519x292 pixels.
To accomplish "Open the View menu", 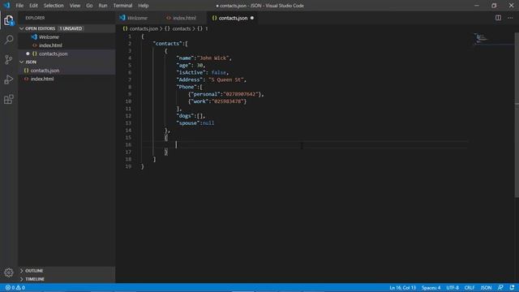I will (x=75, y=6).
